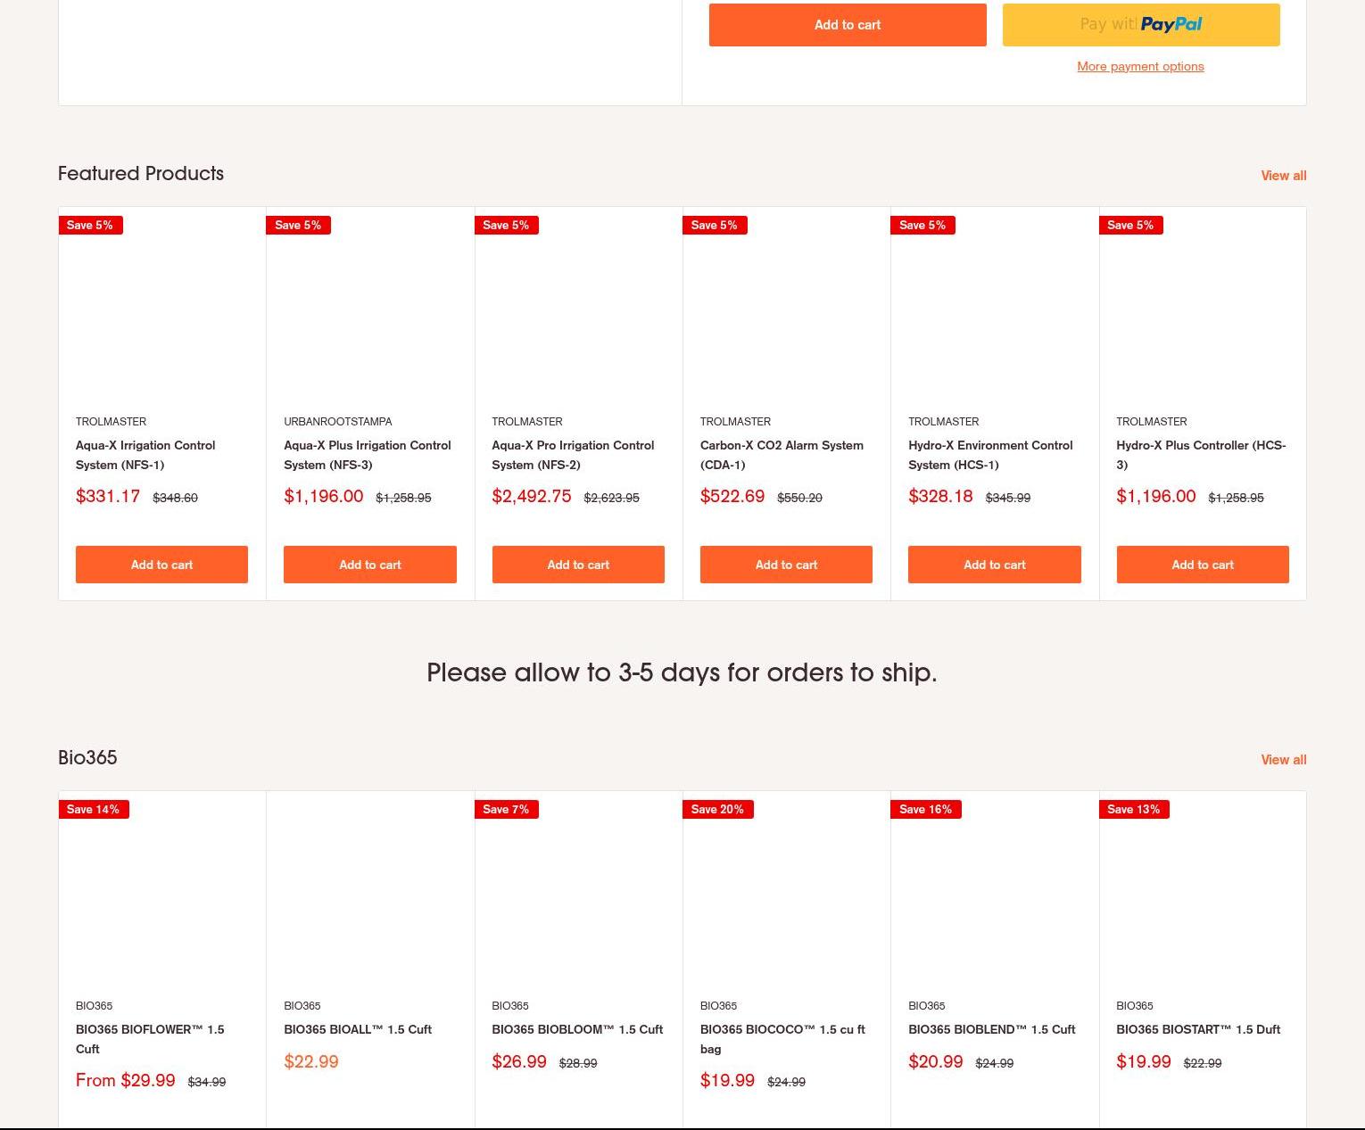Click TROLMASTER vendor above Hydro-X Environment Control
The image size is (1365, 1130).
pos(944,422)
